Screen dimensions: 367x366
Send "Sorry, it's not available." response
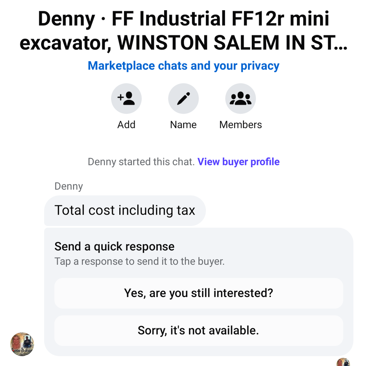click(x=199, y=330)
